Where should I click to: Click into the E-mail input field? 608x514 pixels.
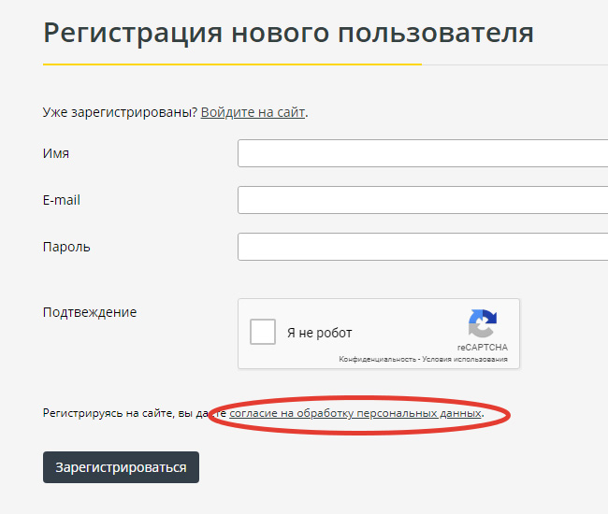click(423, 200)
